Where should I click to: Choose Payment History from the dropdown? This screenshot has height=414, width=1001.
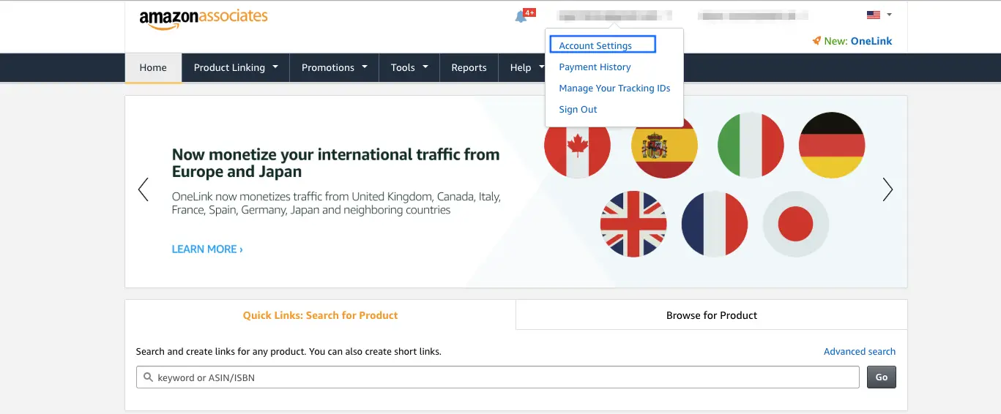coord(595,67)
